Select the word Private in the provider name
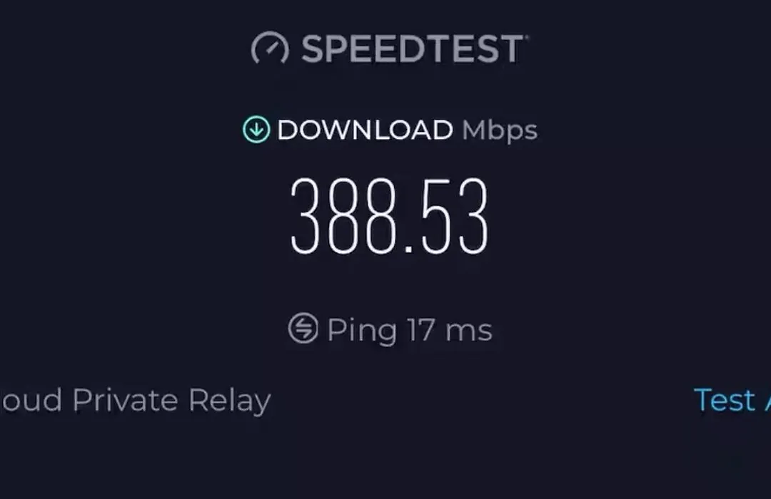Screen dimensions: 771x499 pos(125,400)
